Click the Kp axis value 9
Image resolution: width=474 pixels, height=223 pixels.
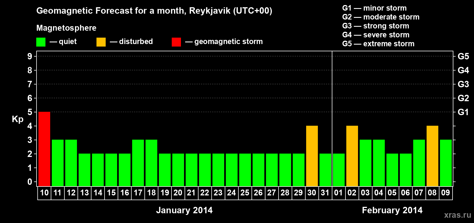30,56
